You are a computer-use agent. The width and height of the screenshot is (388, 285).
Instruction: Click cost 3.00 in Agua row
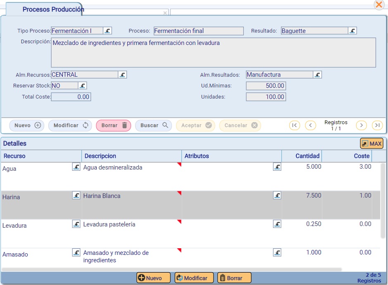click(x=365, y=167)
